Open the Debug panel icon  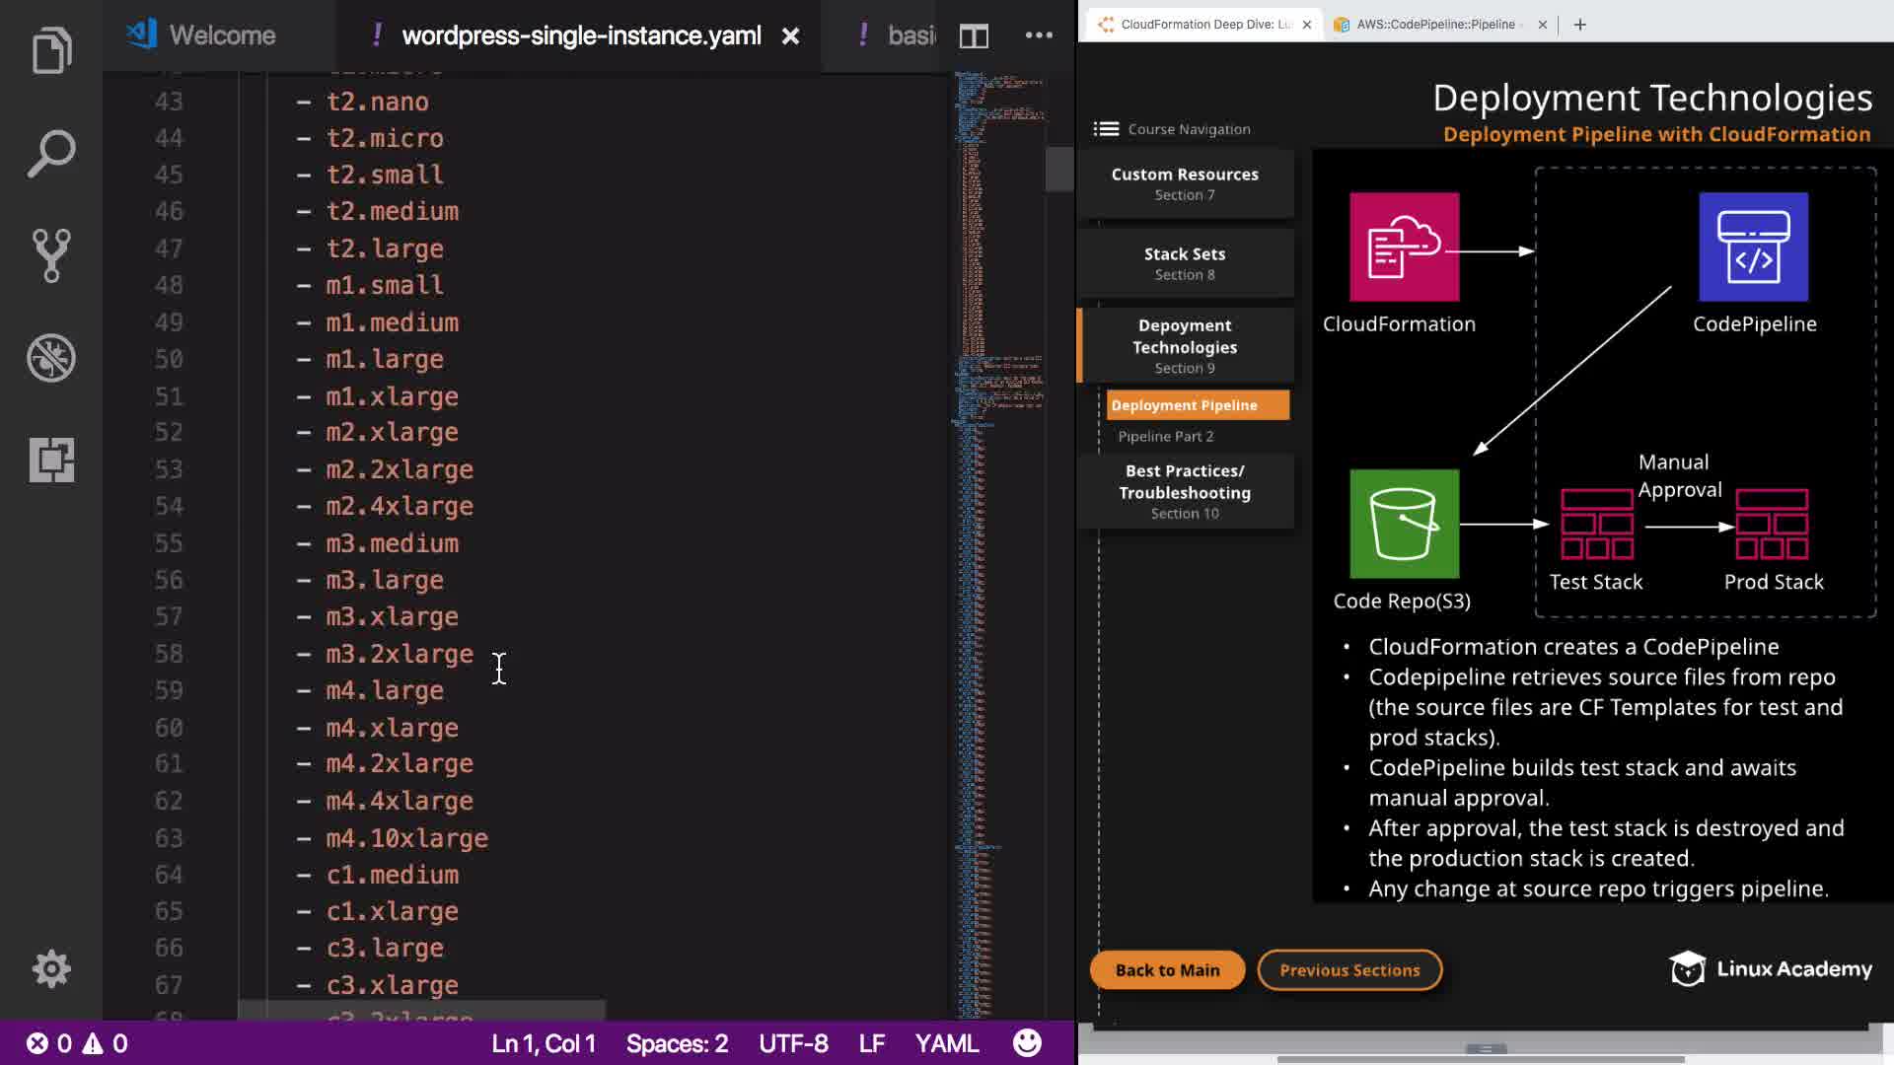tap(51, 358)
